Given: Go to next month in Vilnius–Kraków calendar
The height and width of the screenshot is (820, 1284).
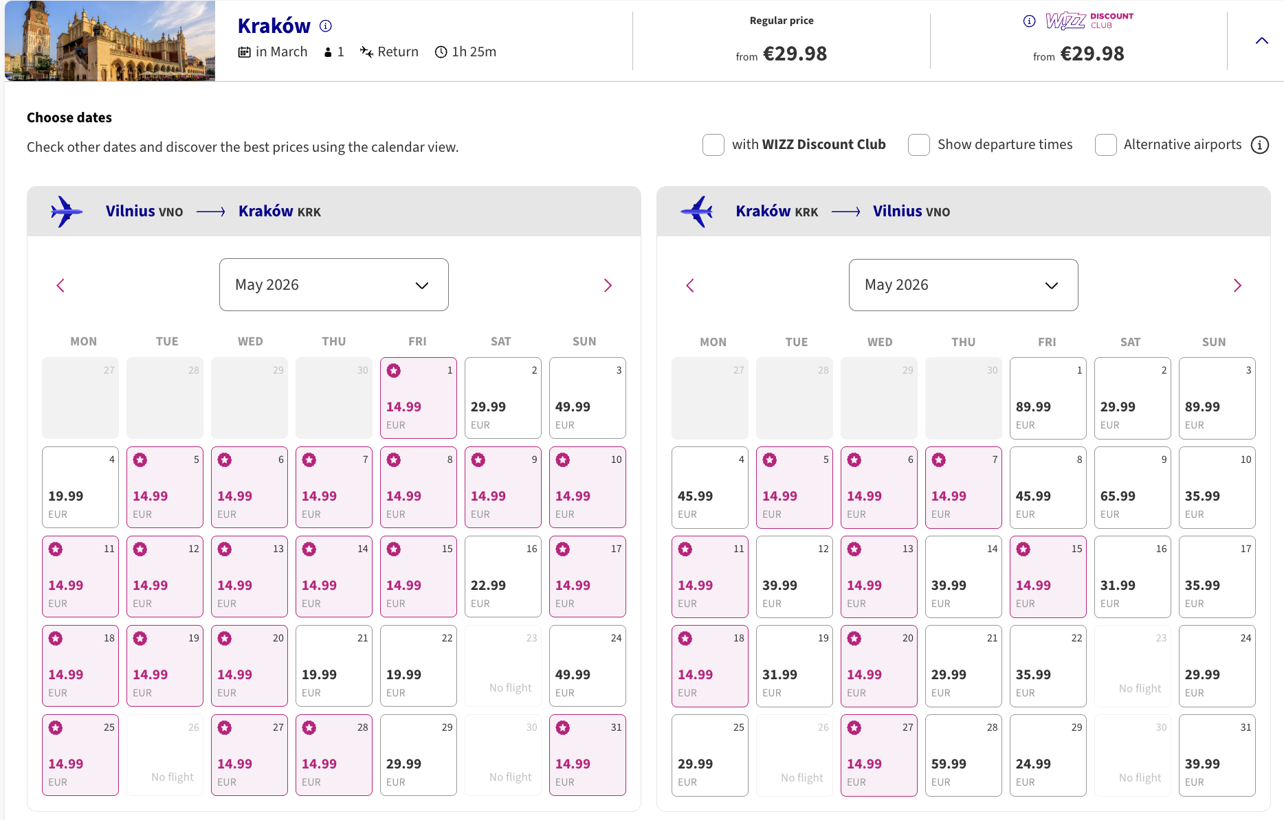Looking at the screenshot, I should click(608, 286).
